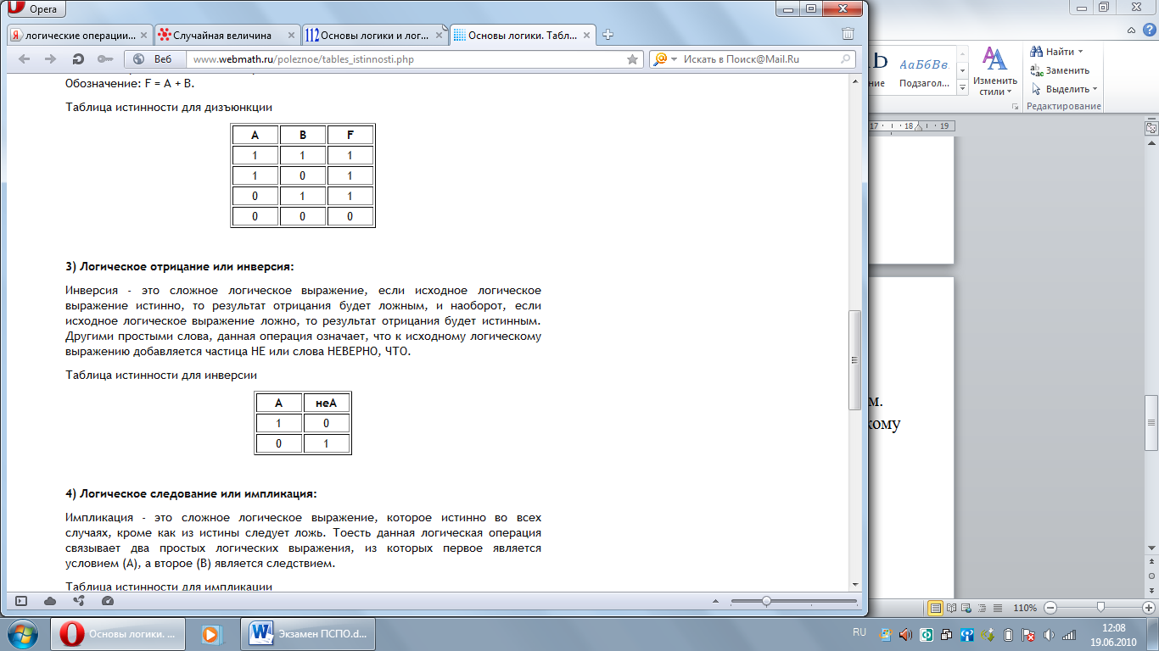Open the volume speaker tray icon
The image size is (1159, 651).
click(1049, 634)
